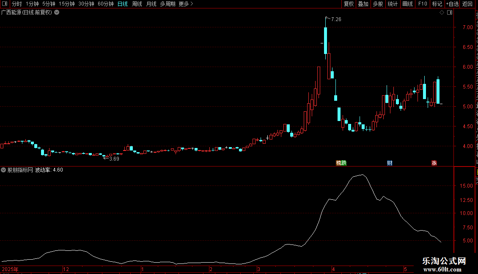Screen dimensions: 478x274
Task: Open the 画线 drawing tools
Action: coord(407,4)
